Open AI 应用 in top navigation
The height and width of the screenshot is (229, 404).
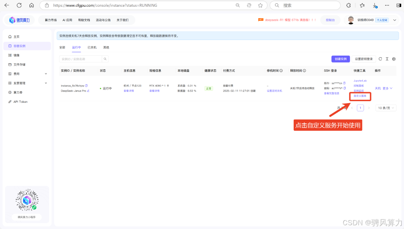click(x=67, y=20)
